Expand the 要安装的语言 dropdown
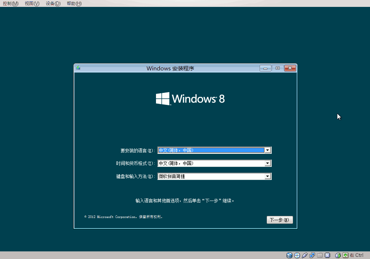This screenshot has height=259, width=370. pyautogui.click(x=268, y=150)
